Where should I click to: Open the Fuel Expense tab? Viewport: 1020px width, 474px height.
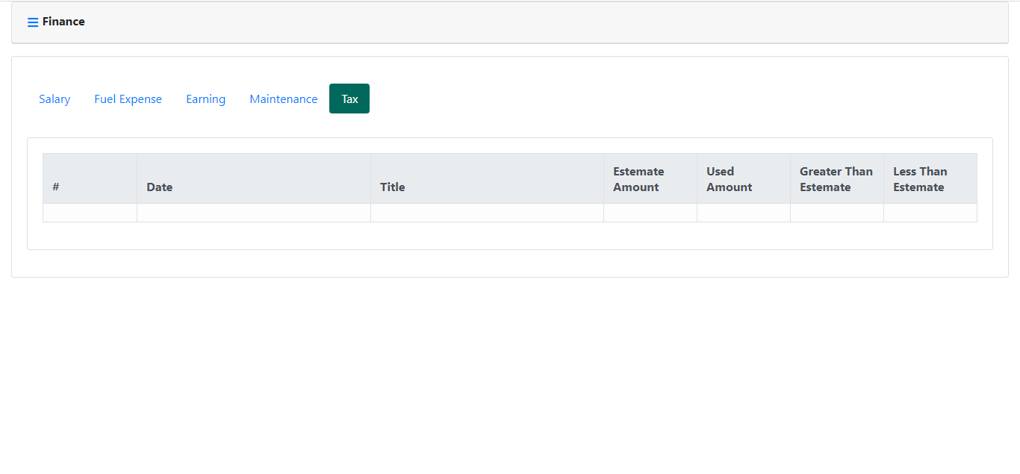pyautogui.click(x=128, y=99)
